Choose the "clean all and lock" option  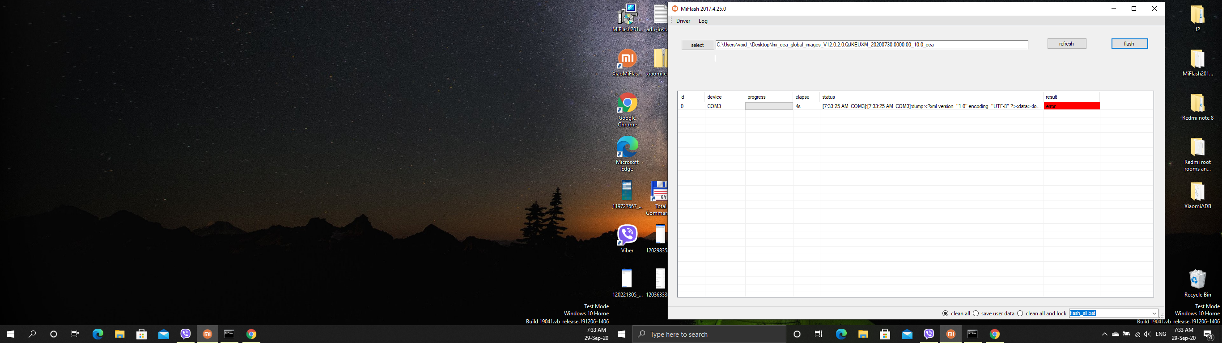pos(1020,314)
